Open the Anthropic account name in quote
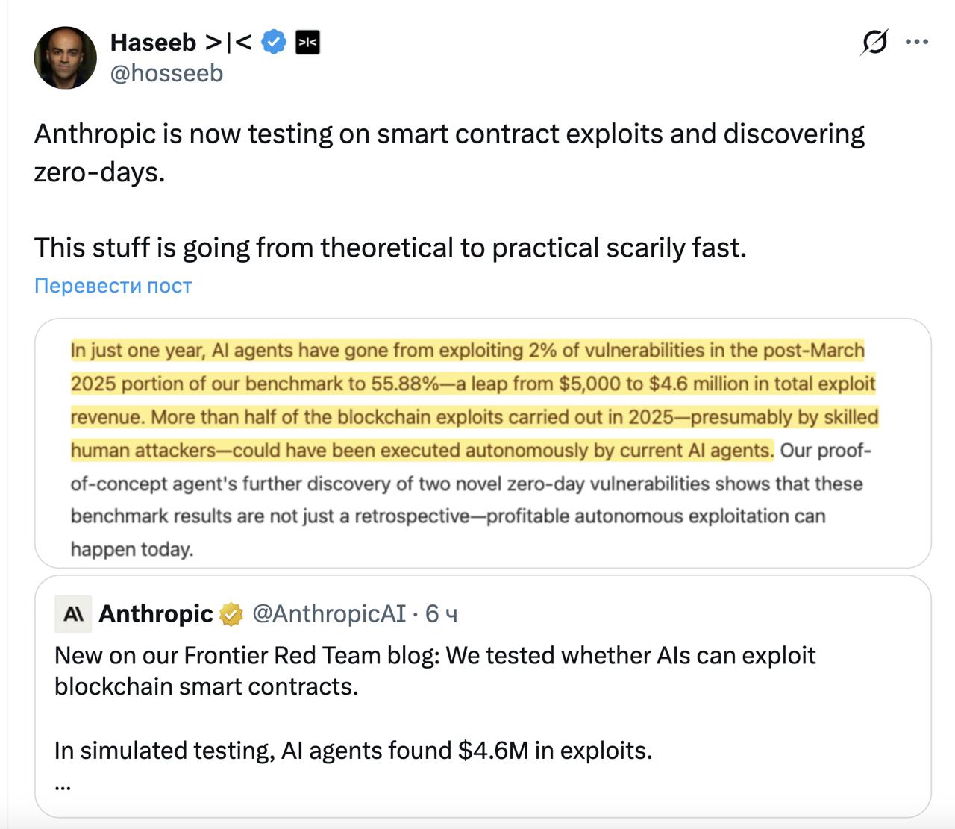The width and height of the screenshot is (955, 829). click(156, 614)
